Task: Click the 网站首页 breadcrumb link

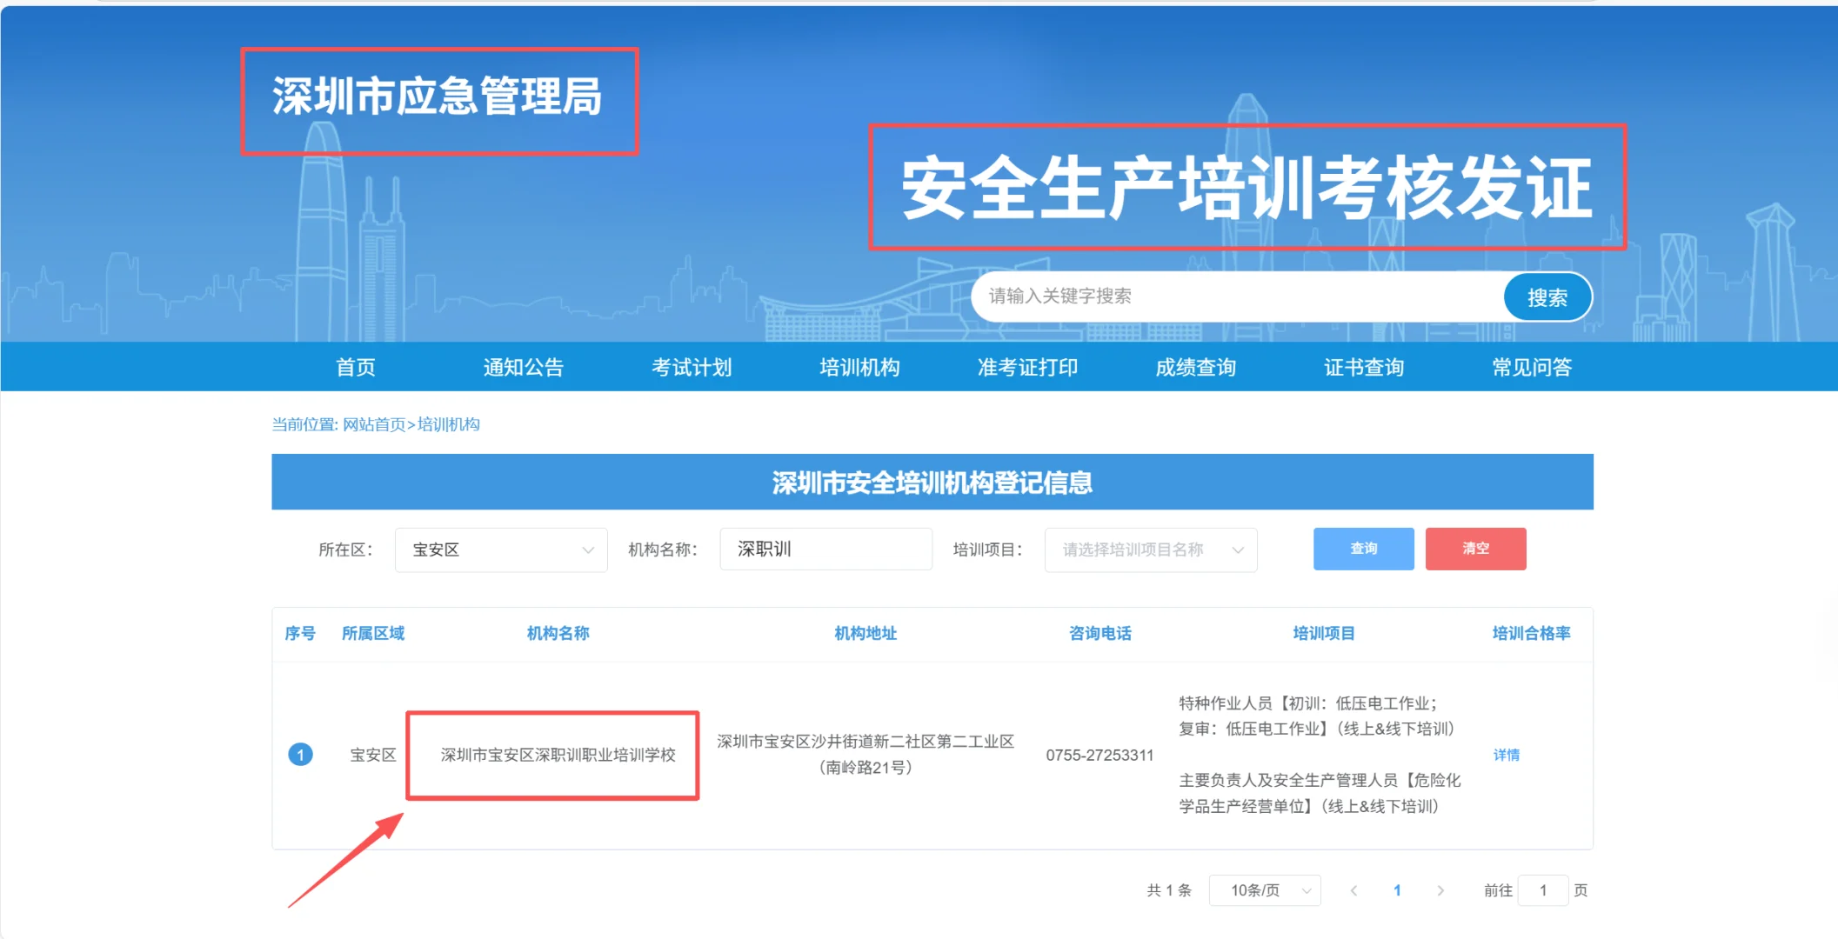Action: coord(376,424)
